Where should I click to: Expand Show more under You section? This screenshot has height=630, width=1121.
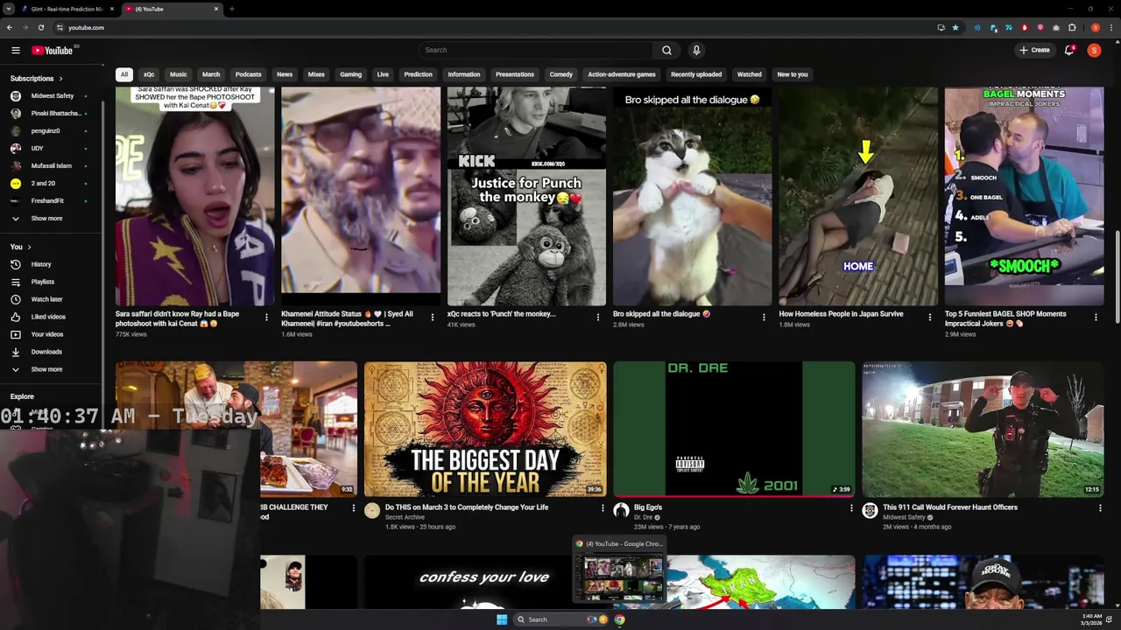pyautogui.click(x=47, y=369)
